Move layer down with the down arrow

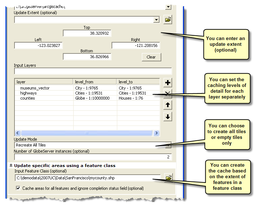tap(168, 117)
